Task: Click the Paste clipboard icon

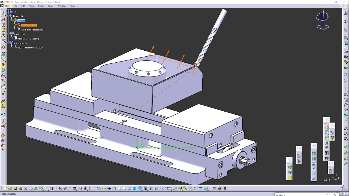Action: (x=35, y=188)
